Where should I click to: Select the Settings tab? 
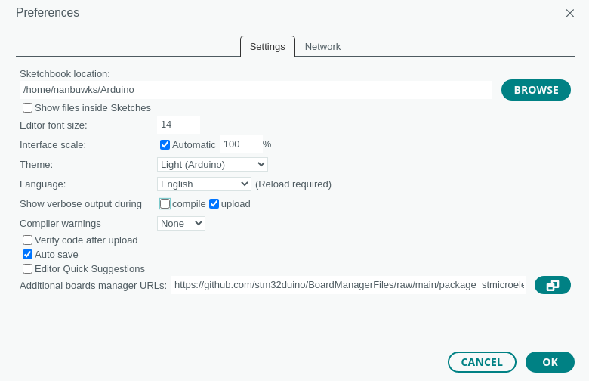(267, 46)
